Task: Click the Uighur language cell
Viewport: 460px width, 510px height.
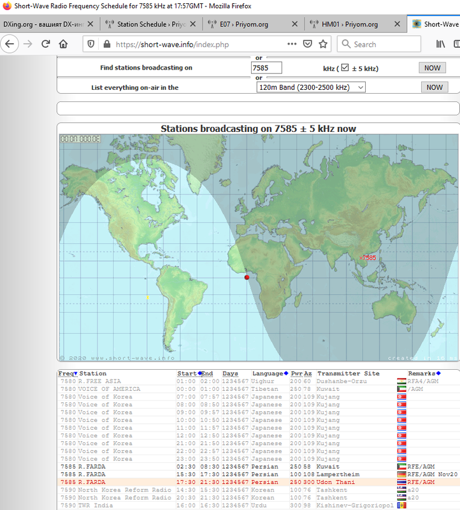Action: point(262,381)
